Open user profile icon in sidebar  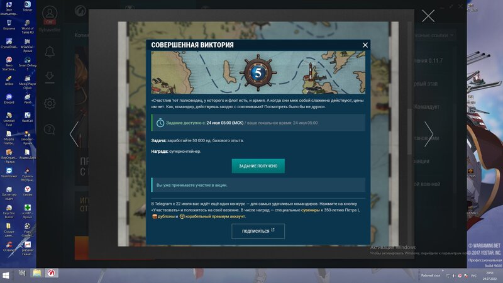point(50,14)
